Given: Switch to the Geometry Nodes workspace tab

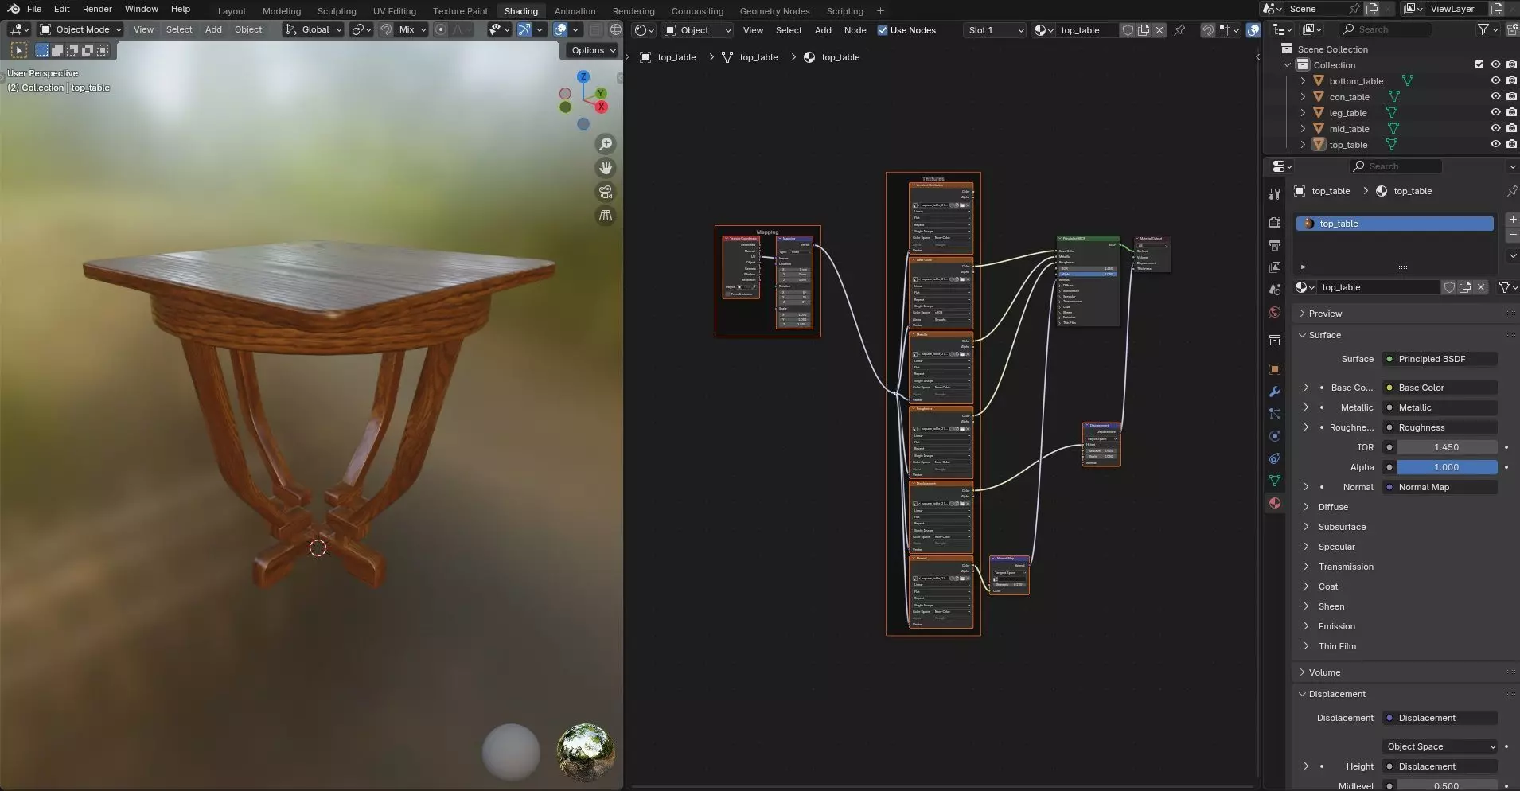Looking at the screenshot, I should tap(774, 11).
